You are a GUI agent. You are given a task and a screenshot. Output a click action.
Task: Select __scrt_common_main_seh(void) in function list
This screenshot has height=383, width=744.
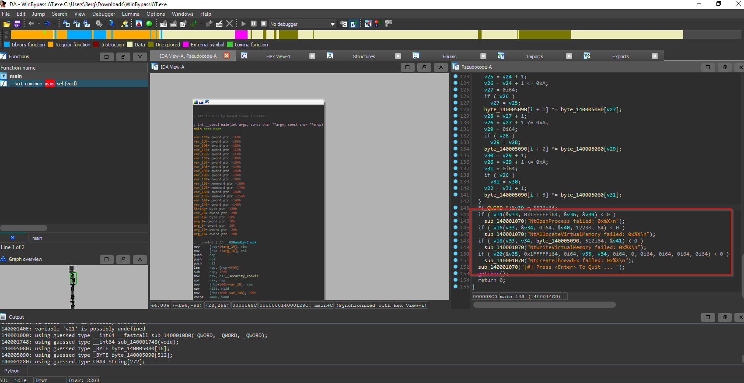pyautogui.click(x=73, y=84)
